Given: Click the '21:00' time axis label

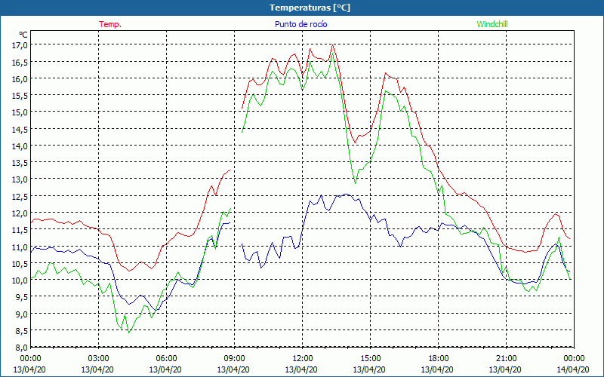Looking at the screenshot, I should (x=506, y=359).
